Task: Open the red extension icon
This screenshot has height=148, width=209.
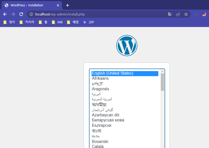Action: (x=204, y=14)
